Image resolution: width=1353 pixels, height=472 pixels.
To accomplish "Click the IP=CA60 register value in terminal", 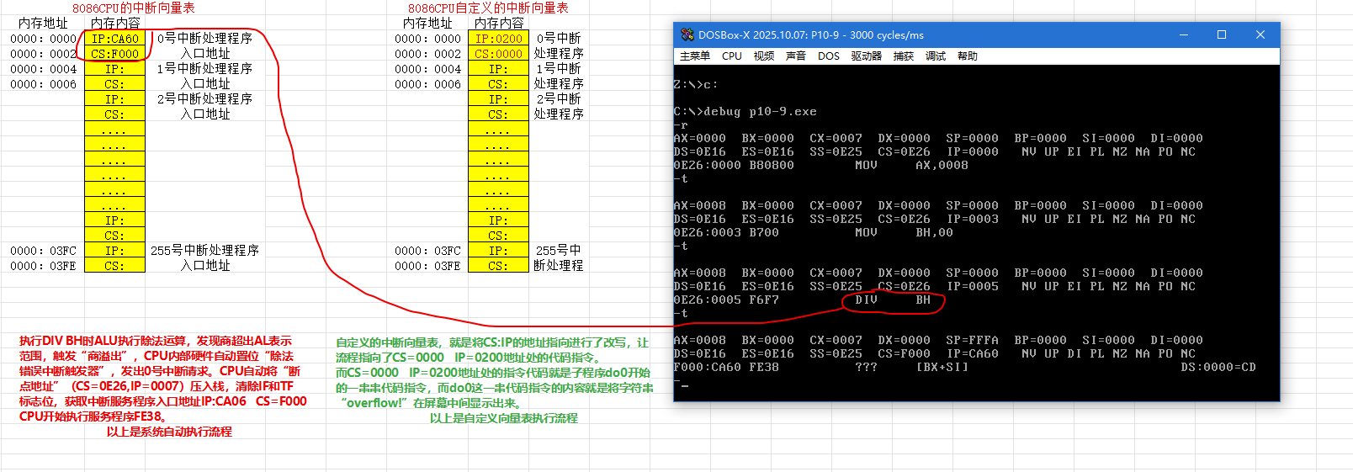I will (973, 353).
